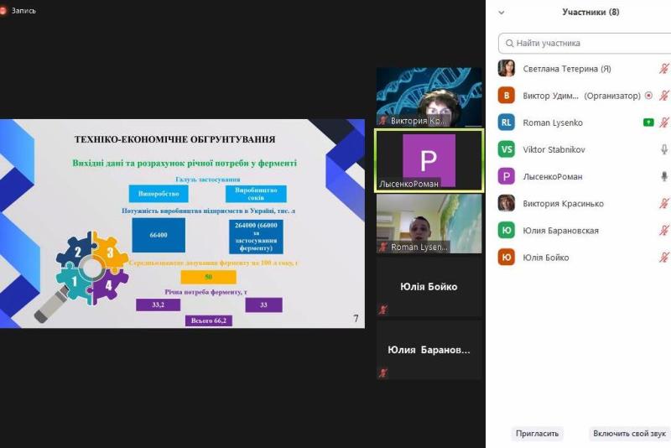Click Юлия Барановская name in participants list
Image resolution: width=671 pixels, height=448 pixels.
click(560, 231)
